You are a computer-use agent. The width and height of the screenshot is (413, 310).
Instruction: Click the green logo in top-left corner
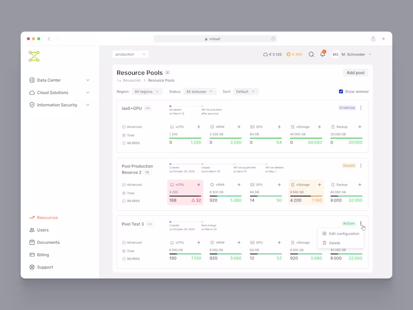(35, 57)
